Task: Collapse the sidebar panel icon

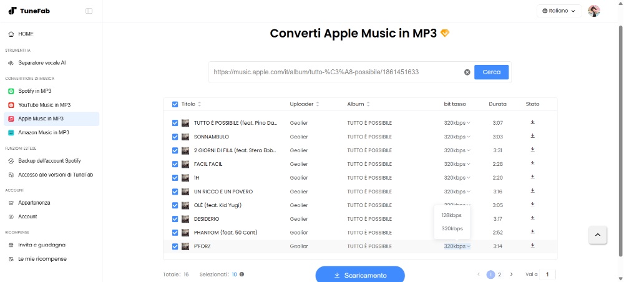Action: pos(89,11)
